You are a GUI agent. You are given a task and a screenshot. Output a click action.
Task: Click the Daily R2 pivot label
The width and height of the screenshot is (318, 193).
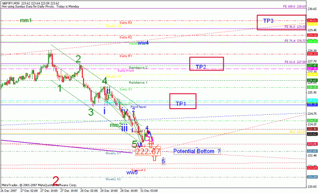tap(126, 37)
